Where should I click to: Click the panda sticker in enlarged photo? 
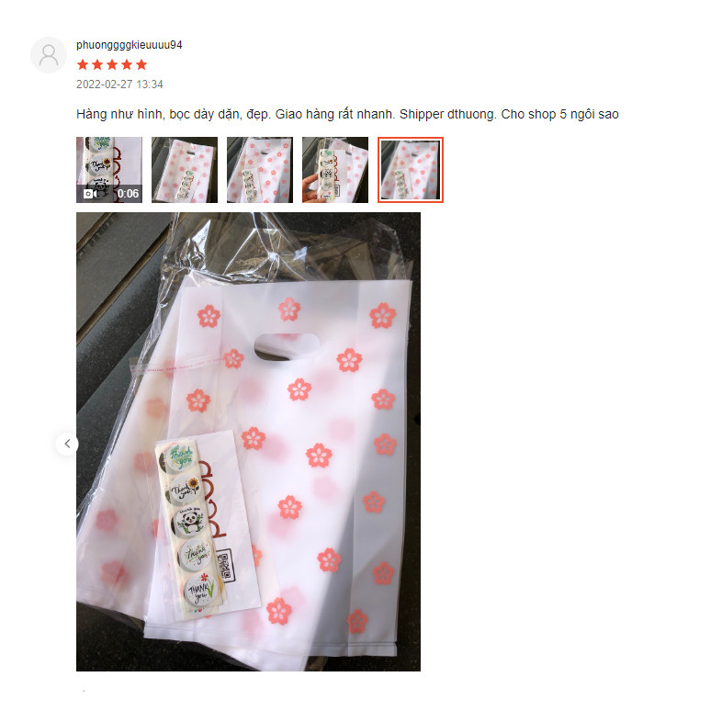(190, 523)
